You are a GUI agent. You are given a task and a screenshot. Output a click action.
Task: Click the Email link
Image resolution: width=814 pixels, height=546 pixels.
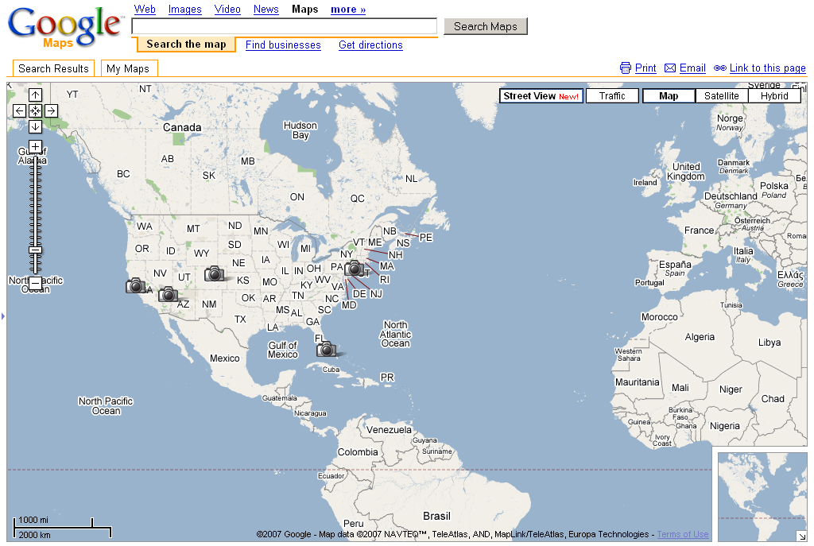(x=692, y=68)
